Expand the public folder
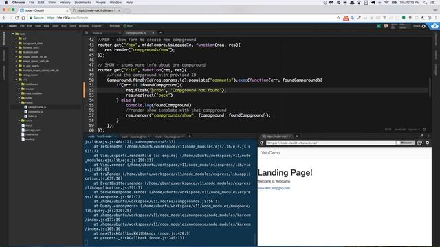This screenshot has height=247, width=440. coord(19,97)
